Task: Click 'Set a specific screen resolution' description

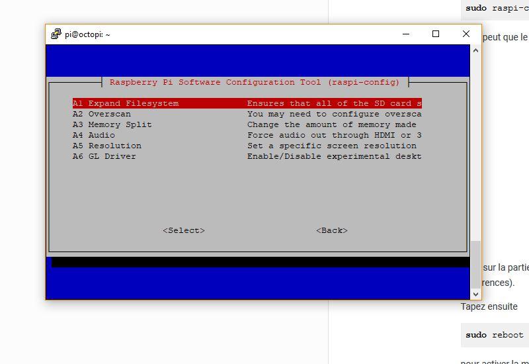Action: coord(332,146)
